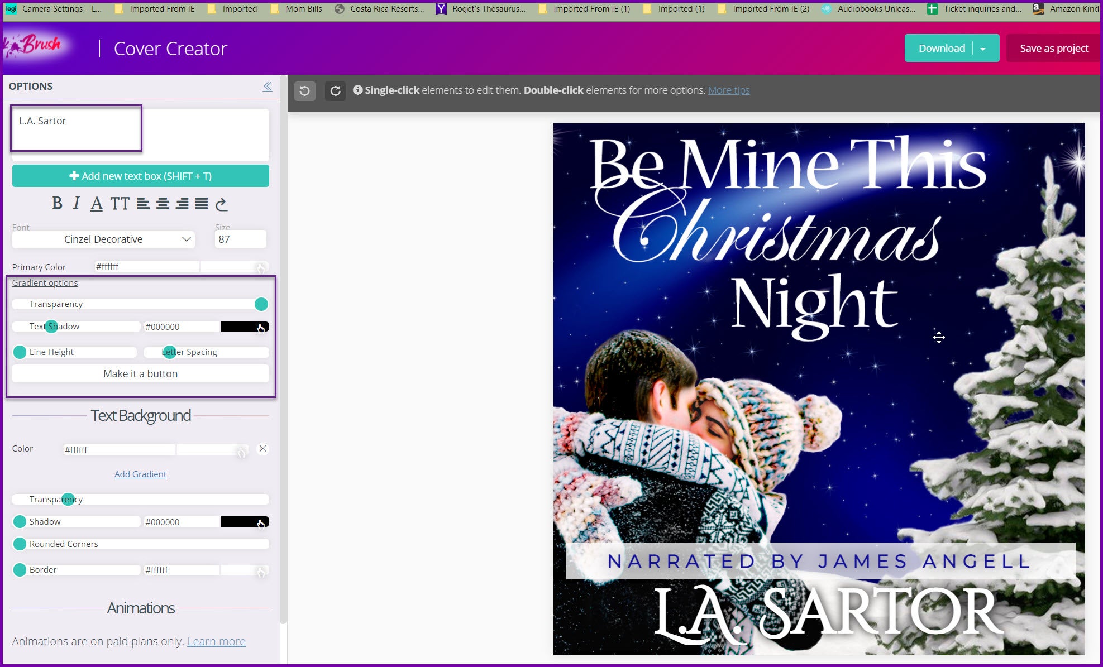This screenshot has height=667, width=1103.
Task: Click Save as project button
Action: coord(1054,49)
